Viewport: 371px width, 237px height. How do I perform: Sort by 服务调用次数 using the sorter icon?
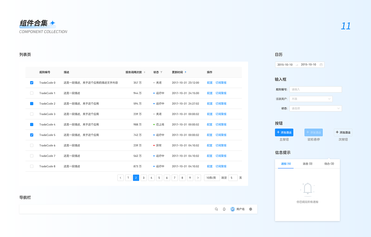pyautogui.click(x=144, y=72)
